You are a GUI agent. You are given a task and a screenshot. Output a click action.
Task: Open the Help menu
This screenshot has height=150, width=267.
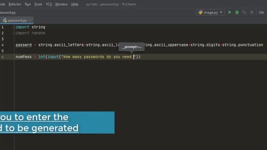click(75, 4)
